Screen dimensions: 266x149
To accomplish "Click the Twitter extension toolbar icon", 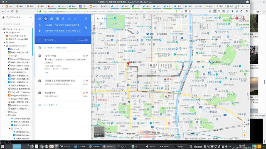I will coord(237,11).
